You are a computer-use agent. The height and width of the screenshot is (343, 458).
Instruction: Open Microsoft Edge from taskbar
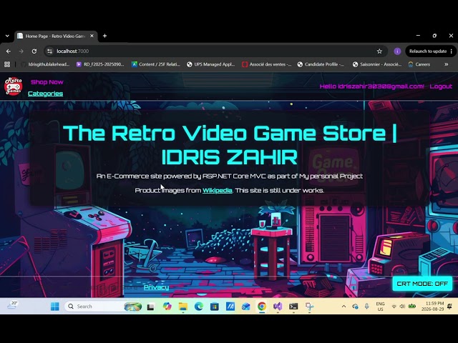point(199,307)
